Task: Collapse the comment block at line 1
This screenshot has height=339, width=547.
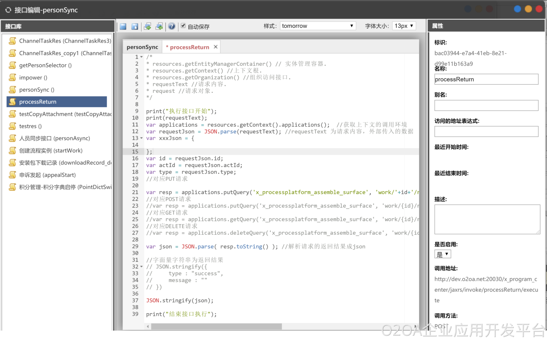Action: (x=141, y=57)
